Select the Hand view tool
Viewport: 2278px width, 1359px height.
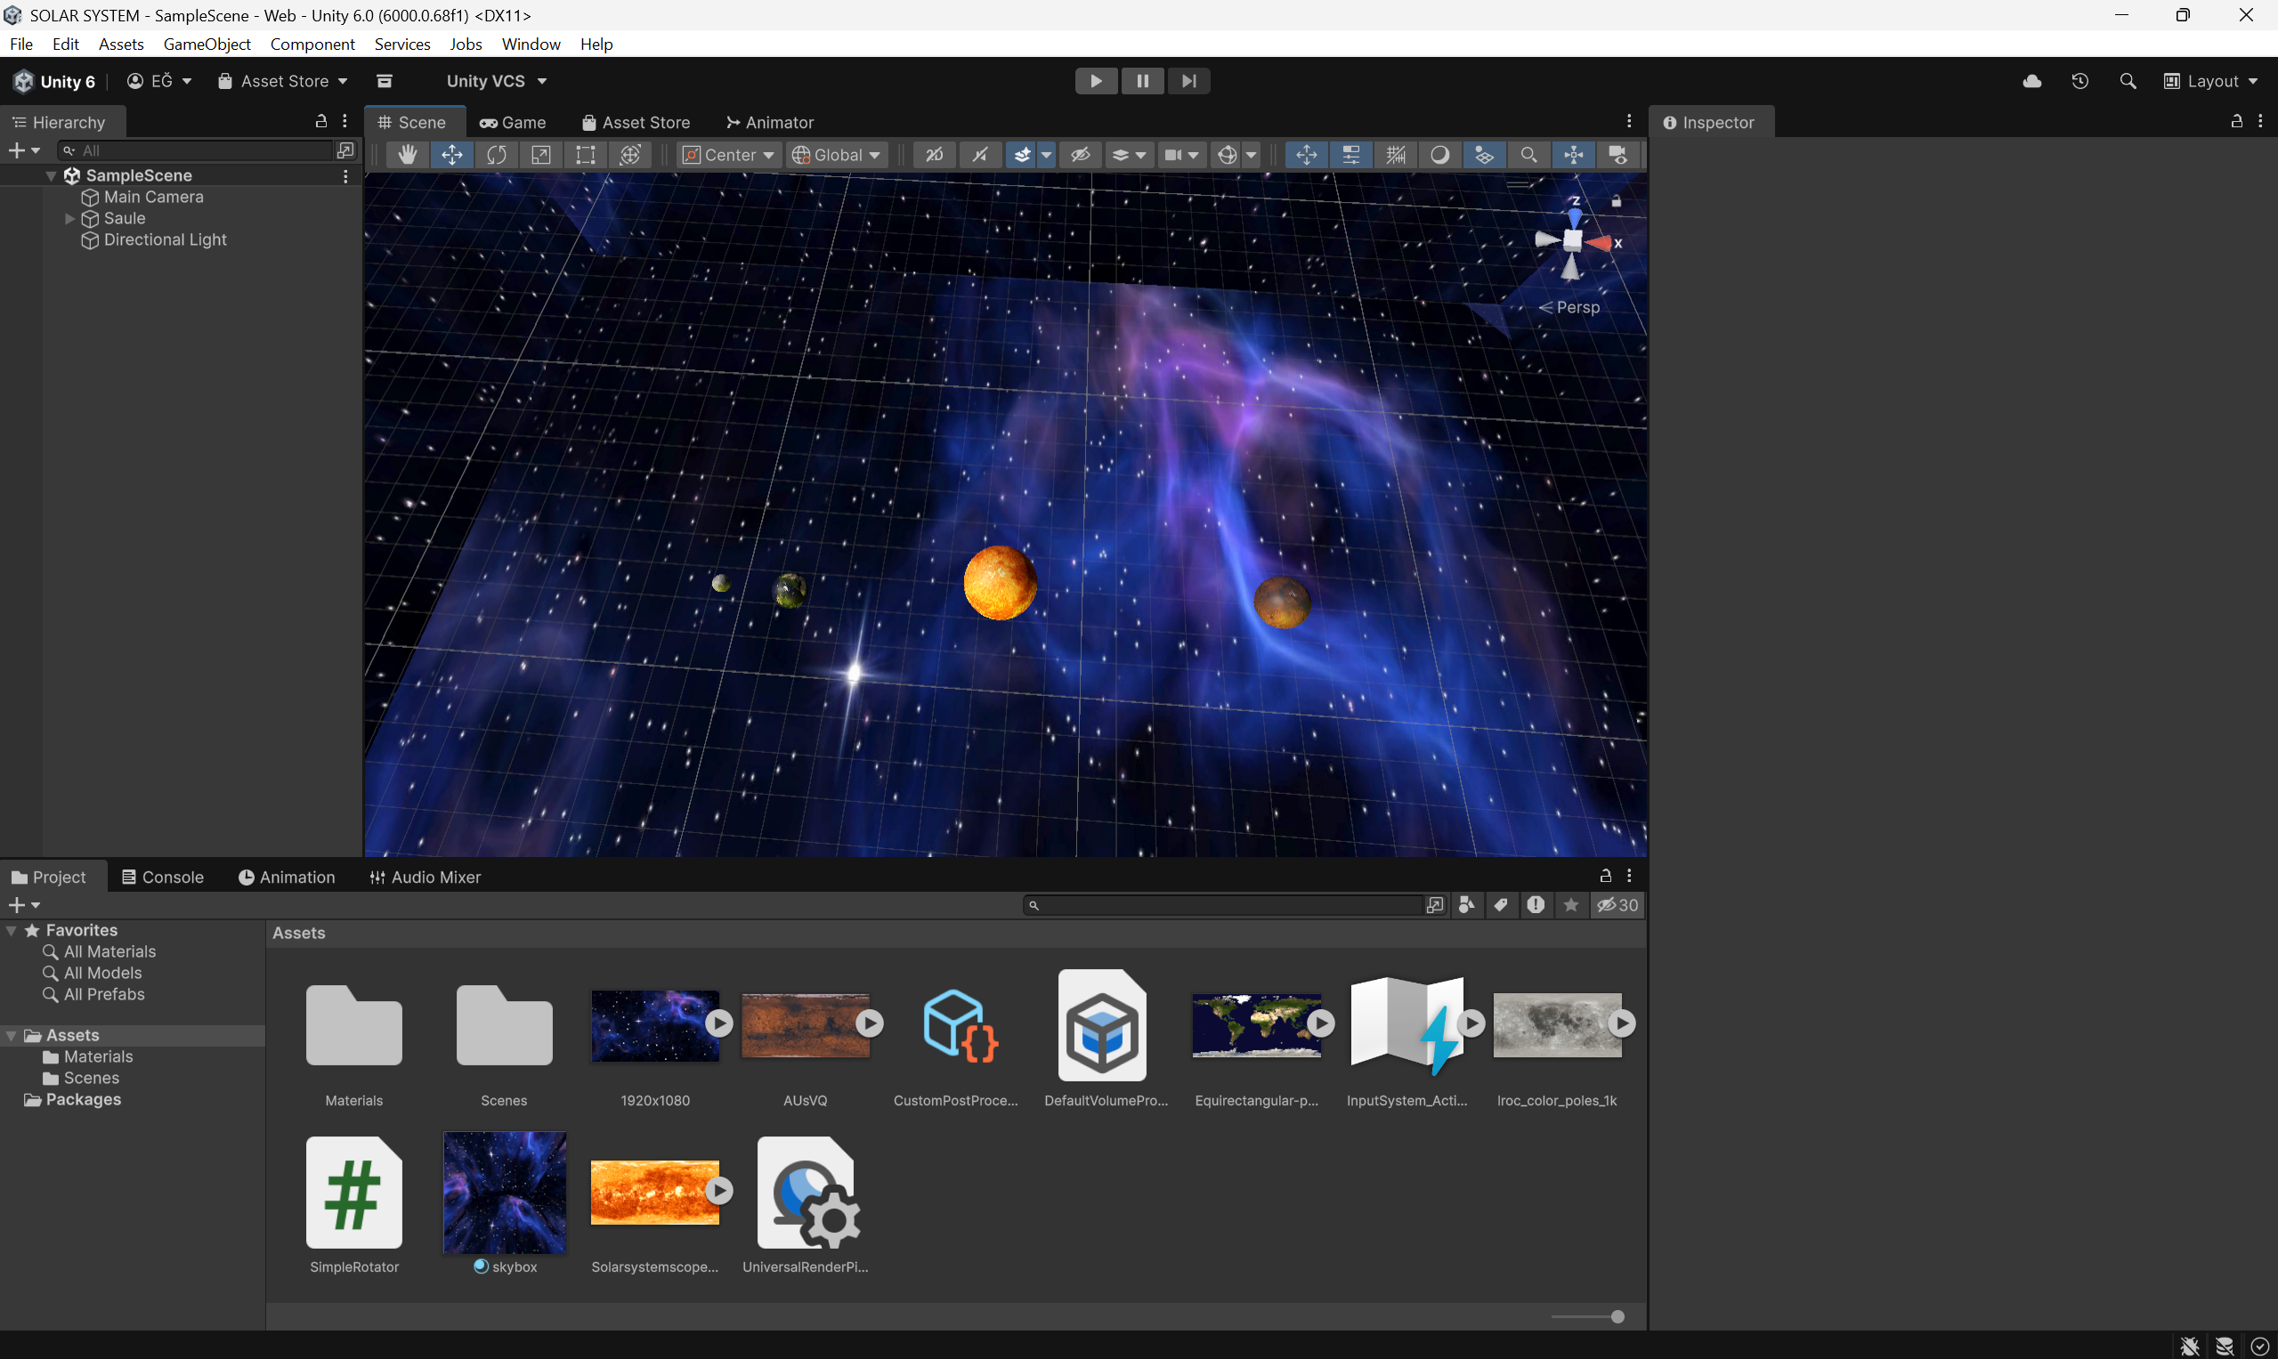[x=407, y=155]
